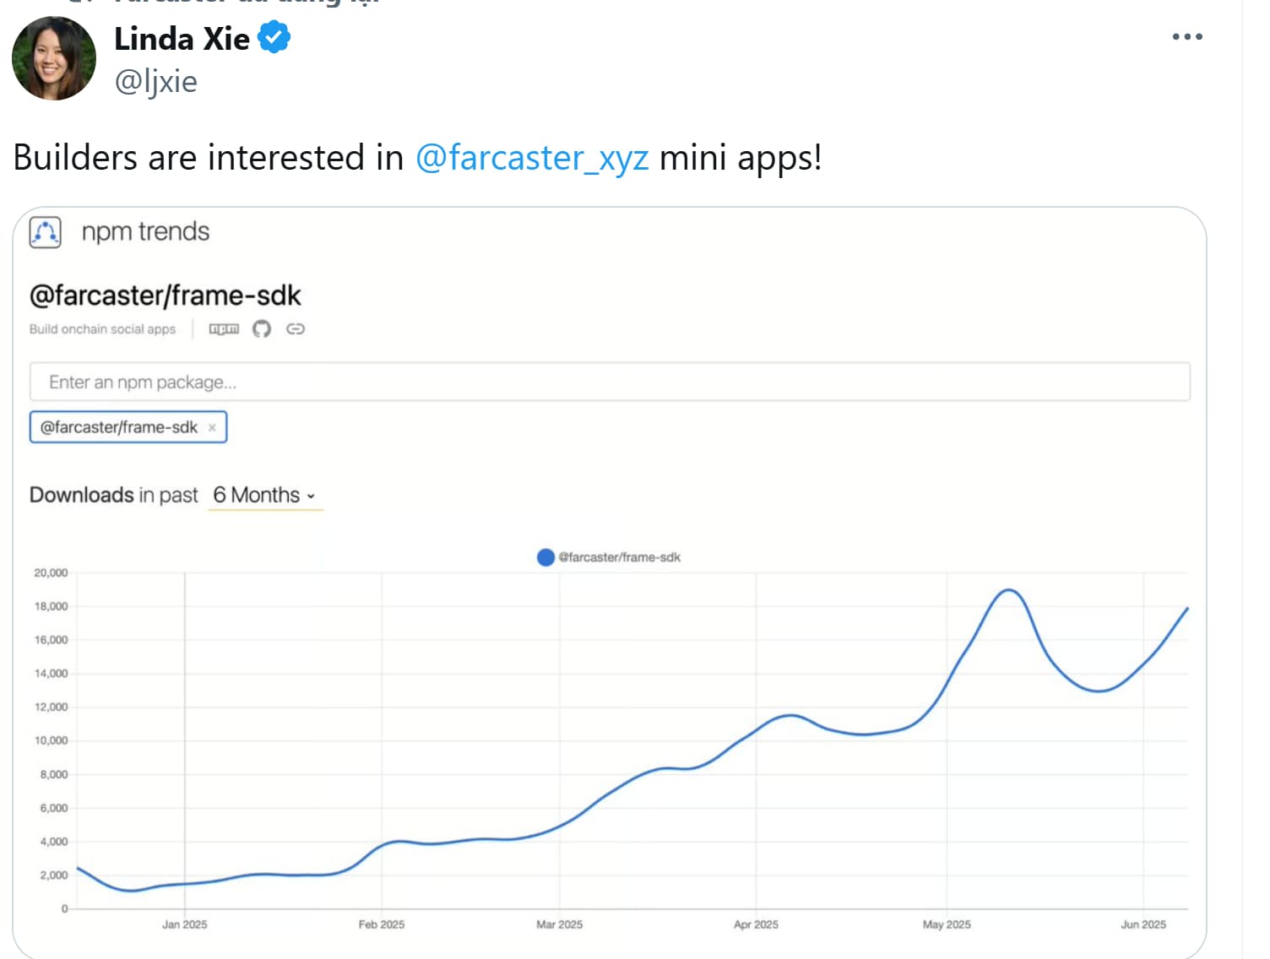1270x959 pixels.
Task: Click the chart line's peak in May 2025
Action: click(x=1008, y=590)
